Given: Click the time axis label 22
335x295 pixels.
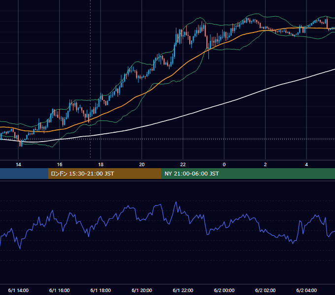Looking at the screenshot, I should coord(183,165).
